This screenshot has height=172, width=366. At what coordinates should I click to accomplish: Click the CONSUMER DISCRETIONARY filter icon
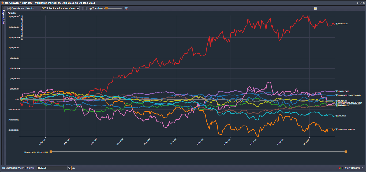pyautogui.click(x=337, y=95)
